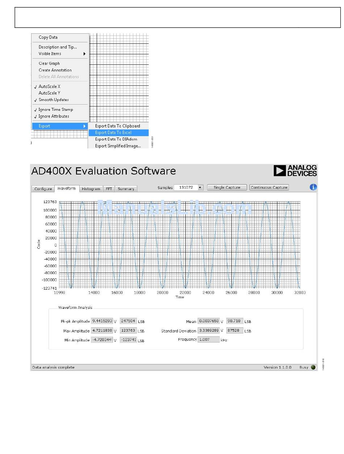The height and width of the screenshot is (454, 344).
Task: Click X-axis end label 32003
Action: [x=300, y=293]
